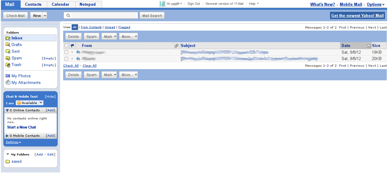The image size is (388, 174).
Task: Filter view by Unread
Action: click(x=110, y=27)
